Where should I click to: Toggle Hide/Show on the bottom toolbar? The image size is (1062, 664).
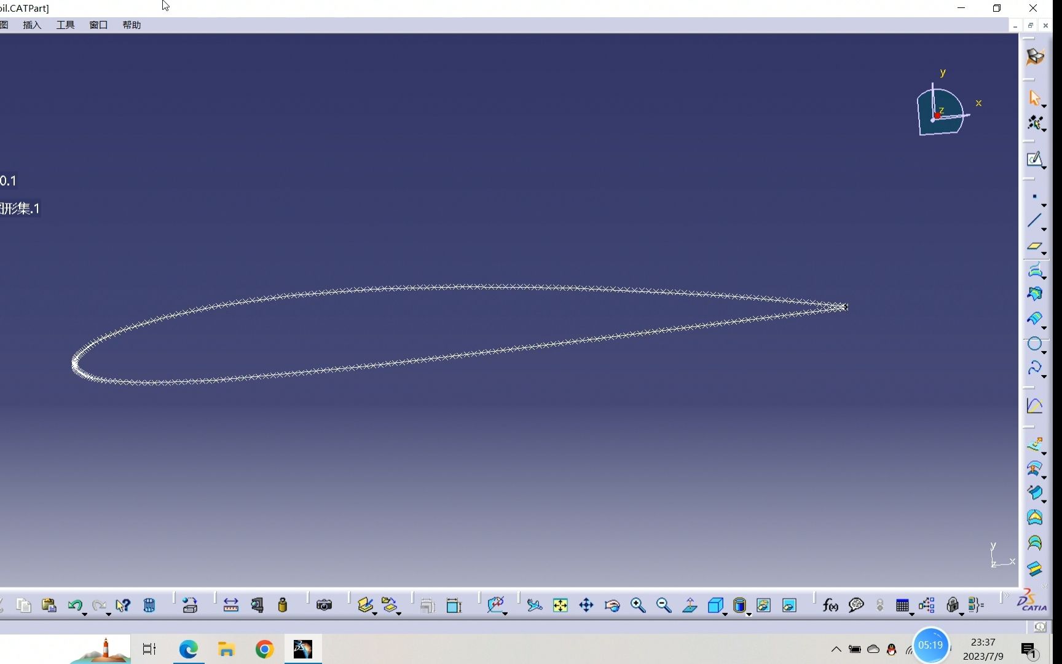pos(764,605)
